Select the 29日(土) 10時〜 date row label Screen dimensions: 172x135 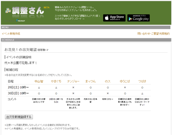pos(18,87)
